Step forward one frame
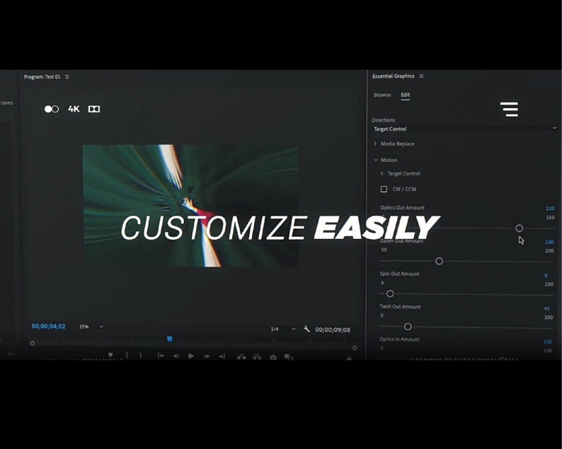Viewport: 562px width, 449px height. pyautogui.click(x=207, y=356)
